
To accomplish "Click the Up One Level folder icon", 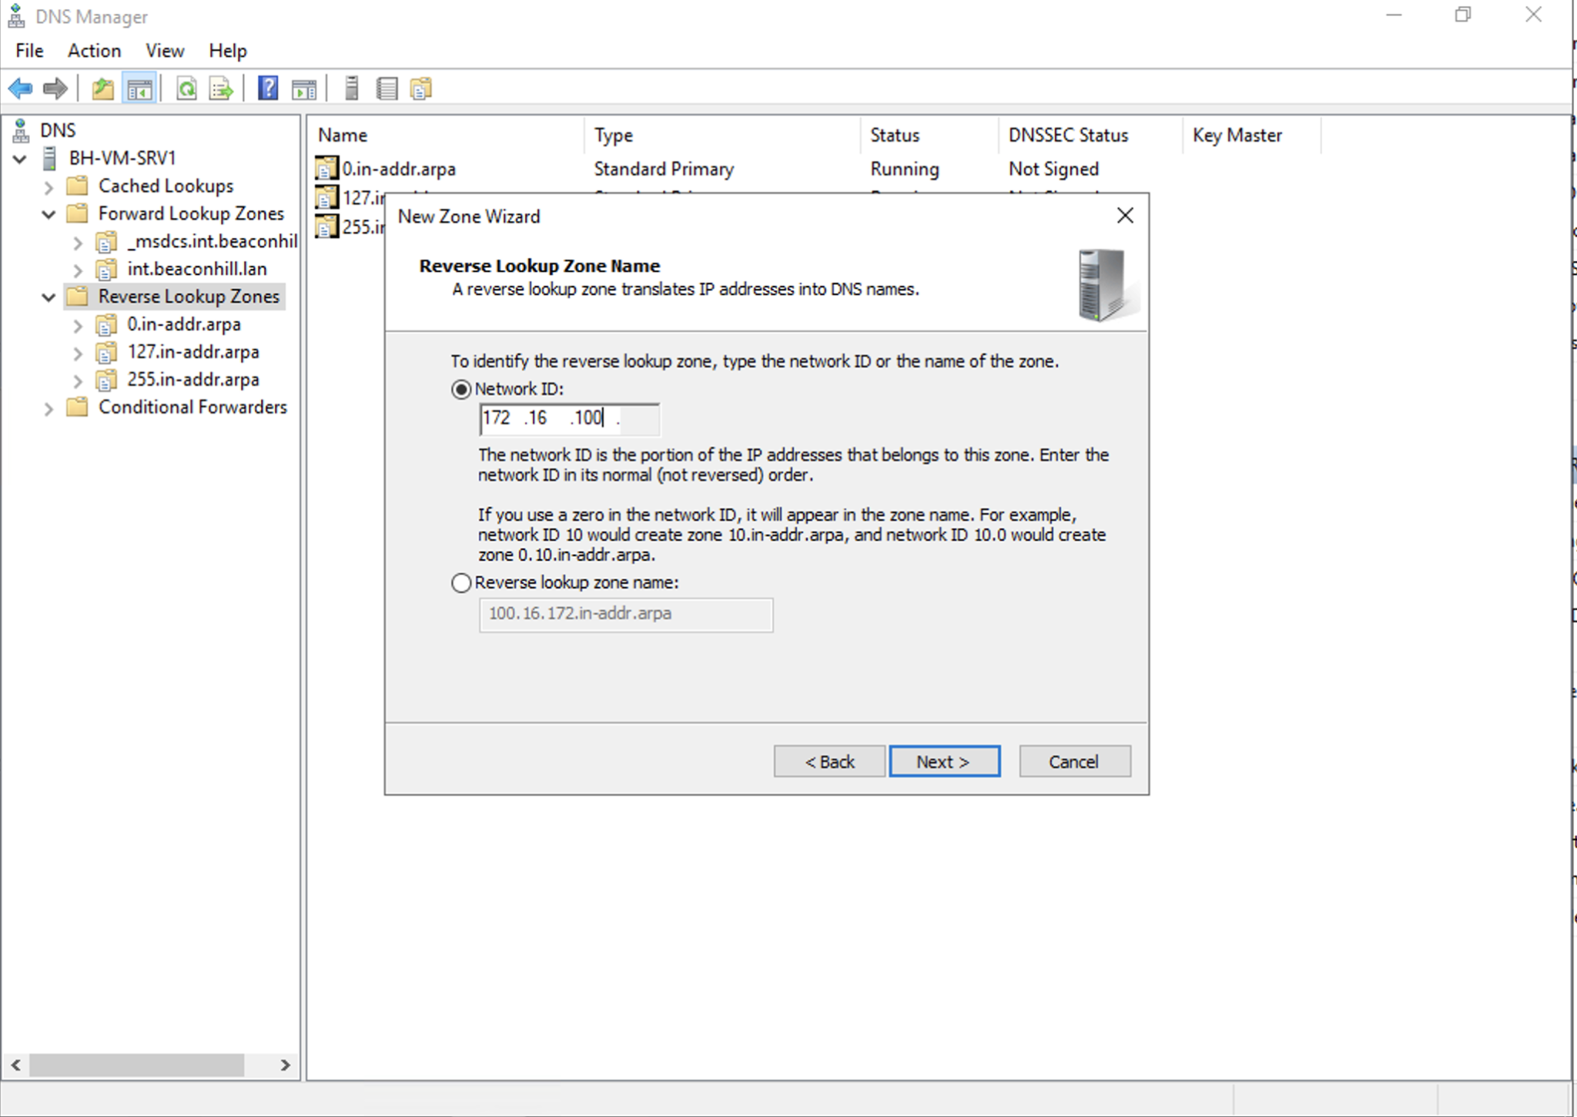I will pyautogui.click(x=102, y=88).
